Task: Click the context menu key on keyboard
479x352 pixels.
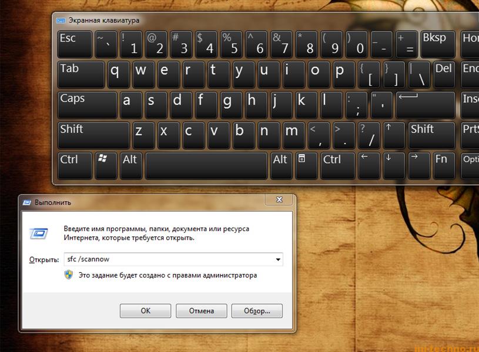Action: (x=306, y=165)
